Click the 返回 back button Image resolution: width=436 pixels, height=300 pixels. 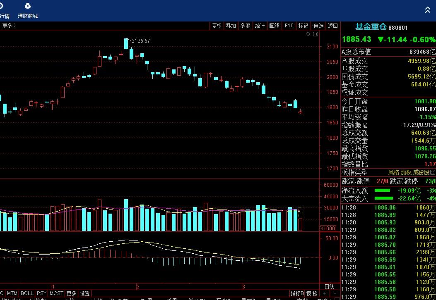332,26
